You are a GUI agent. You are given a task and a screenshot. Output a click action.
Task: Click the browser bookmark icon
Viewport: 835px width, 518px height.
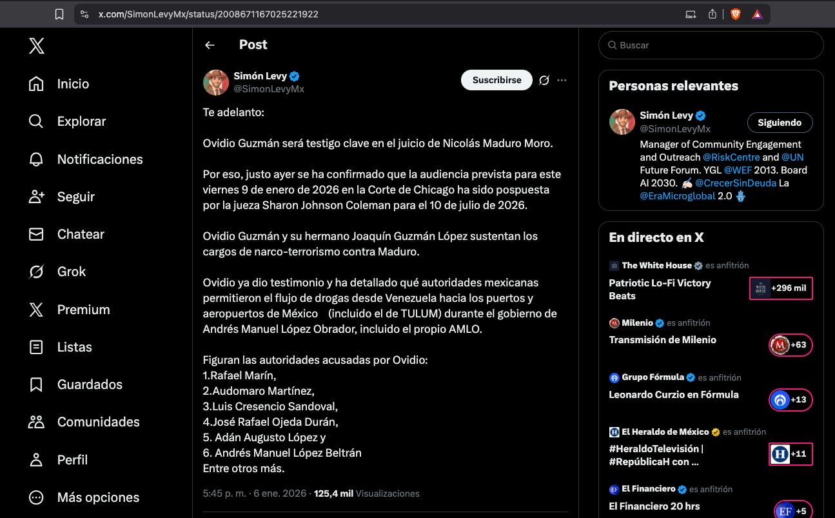[x=59, y=14]
